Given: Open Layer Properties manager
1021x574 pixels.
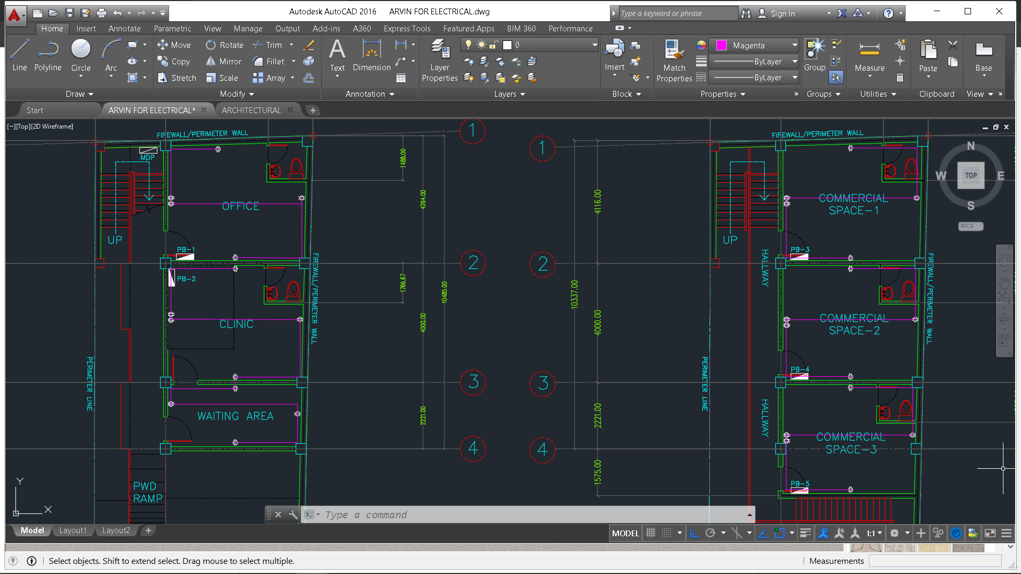Looking at the screenshot, I should (439, 60).
